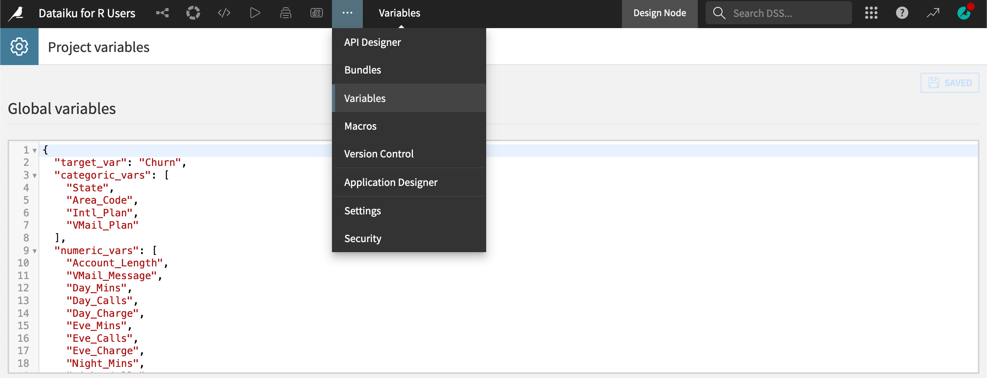The width and height of the screenshot is (987, 378).
Task: Select Macros from the open menu
Action: tap(360, 126)
